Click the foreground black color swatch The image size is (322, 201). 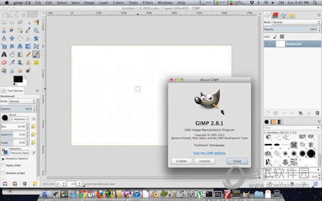18,79
